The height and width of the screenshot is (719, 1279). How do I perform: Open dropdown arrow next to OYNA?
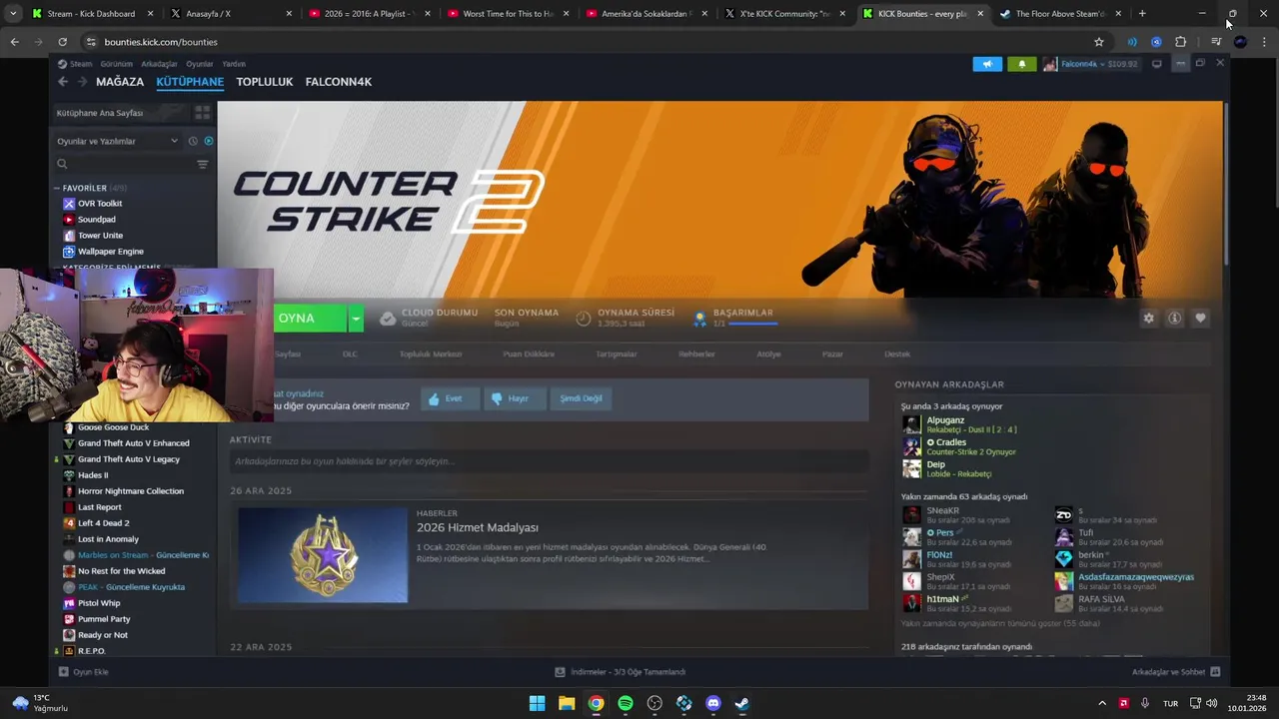(356, 319)
